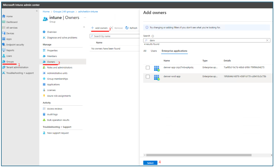The height and width of the screenshot is (167, 276).
Task: Sort by the Name column in Add owners
Action: click(x=167, y=61)
